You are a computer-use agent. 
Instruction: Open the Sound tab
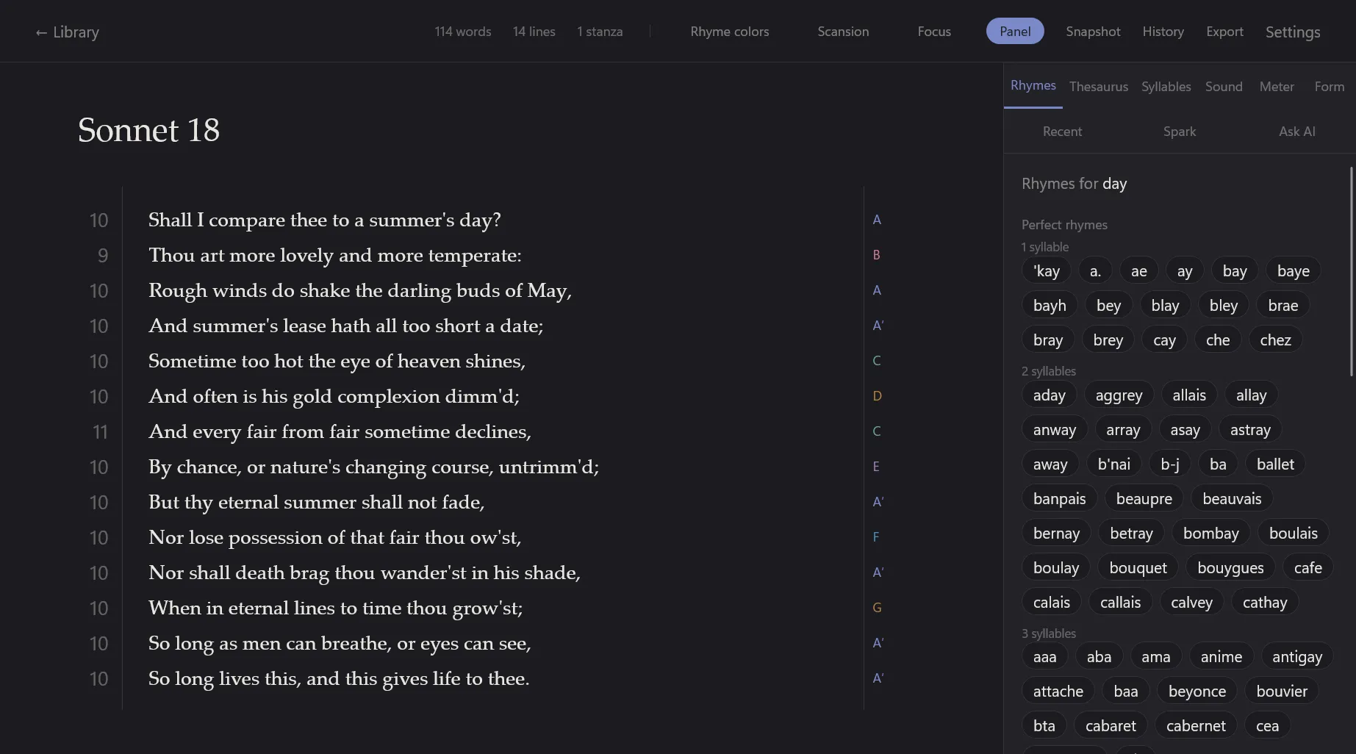(x=1224, y=87)
